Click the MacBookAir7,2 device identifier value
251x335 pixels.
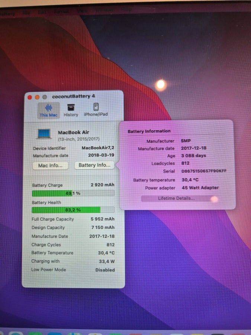click(98, 148)
